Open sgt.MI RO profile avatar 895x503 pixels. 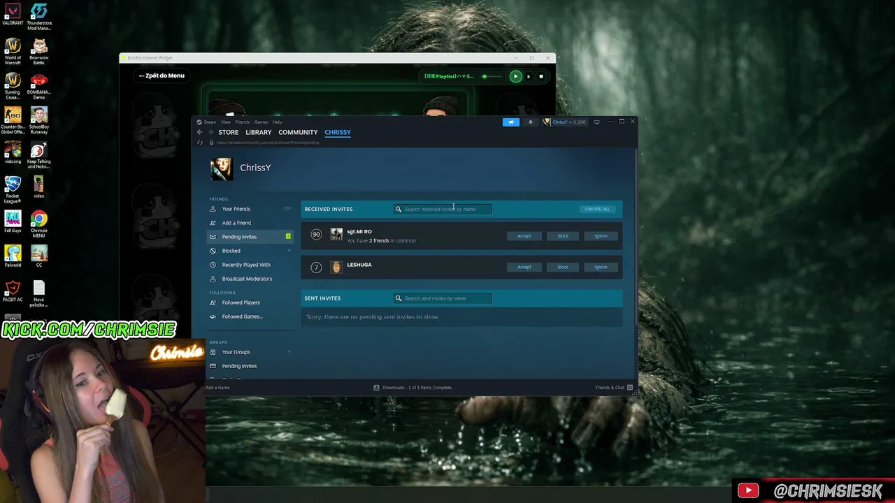click(336, 235)
